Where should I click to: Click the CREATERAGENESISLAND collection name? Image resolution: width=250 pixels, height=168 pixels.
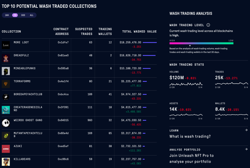point(28,109)
